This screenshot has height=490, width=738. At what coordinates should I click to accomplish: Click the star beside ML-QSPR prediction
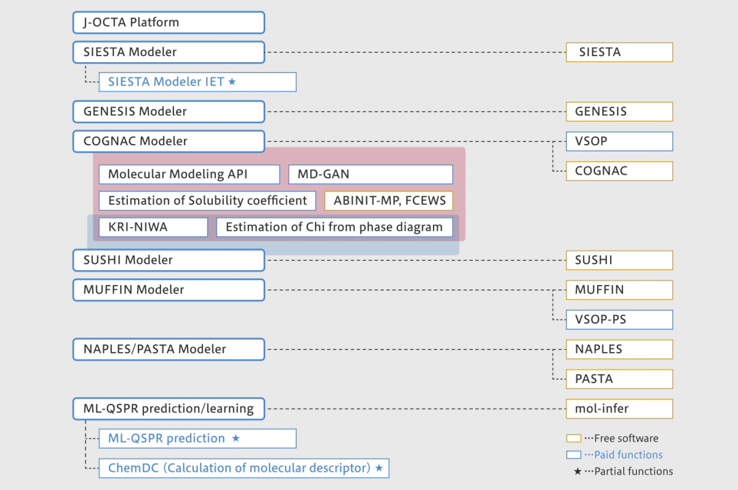point(236,438)
